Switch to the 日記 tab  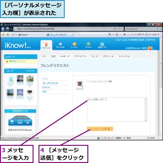click(53, 56)
